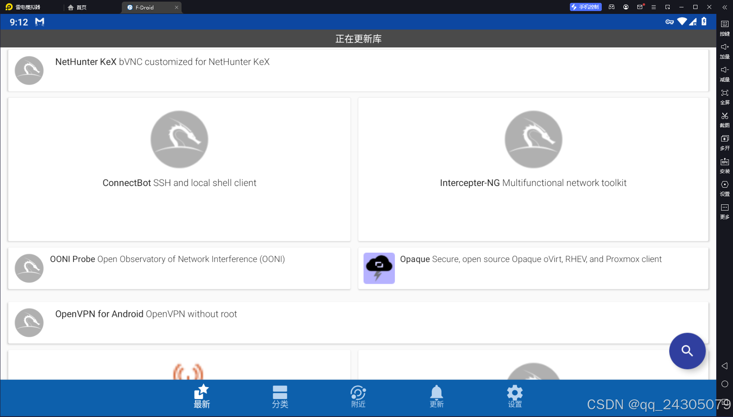Enter 全屏 fullscreen mode
Screen dimensions: 733x417
(725, 96)
